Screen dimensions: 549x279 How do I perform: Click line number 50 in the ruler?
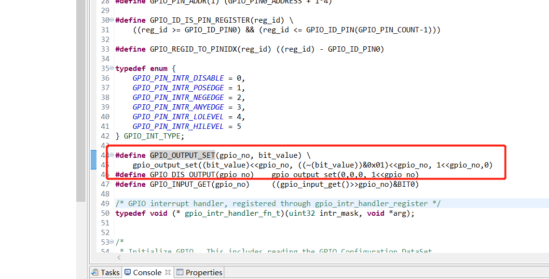click(x=105, y=213)
